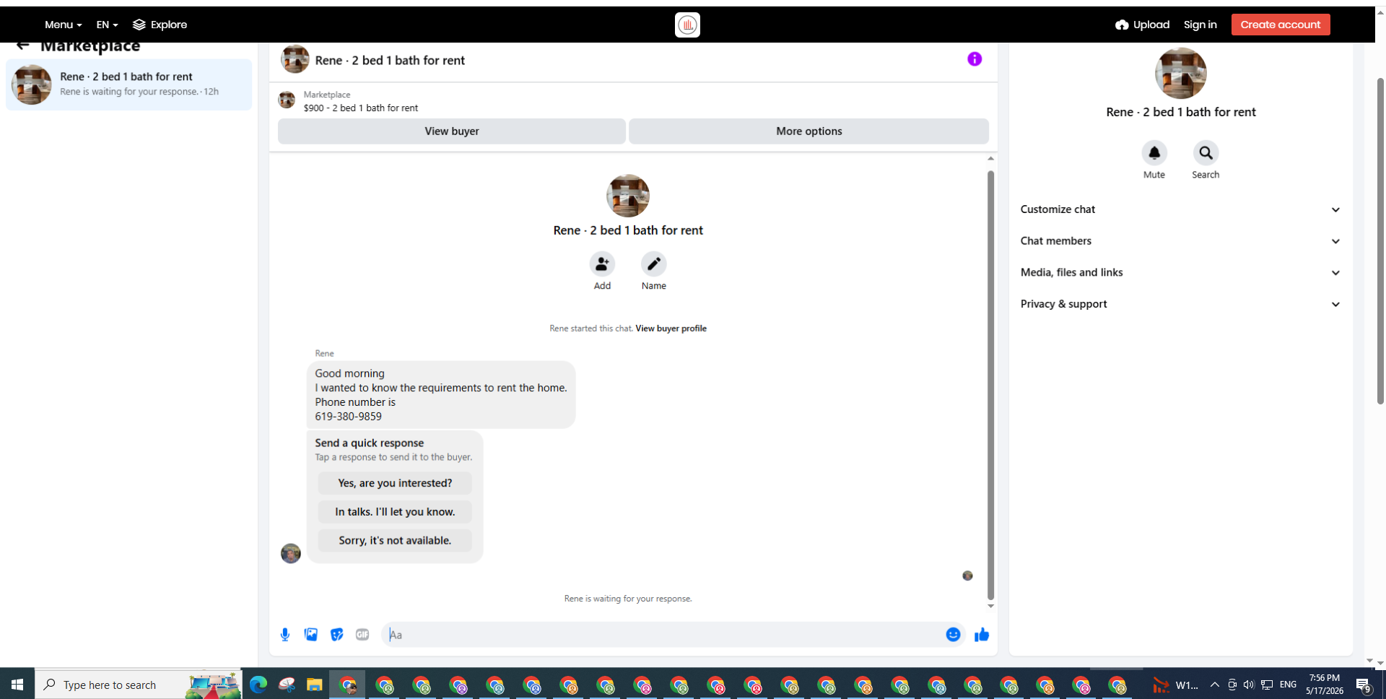Attach a photo using the image icon
Image resolution: width=1386 pixels, height=699 pixels.
tap(311, 635)
